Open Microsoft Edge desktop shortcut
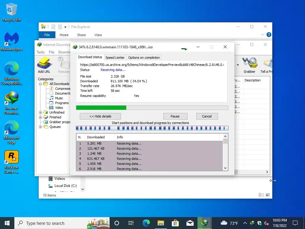The height and width of the screenshot is (229, 305). (12, 132)
